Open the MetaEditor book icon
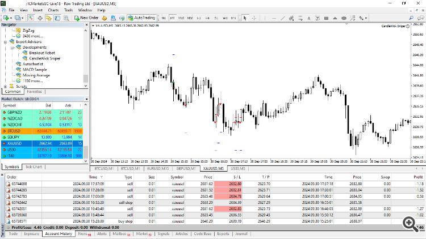 105,18
